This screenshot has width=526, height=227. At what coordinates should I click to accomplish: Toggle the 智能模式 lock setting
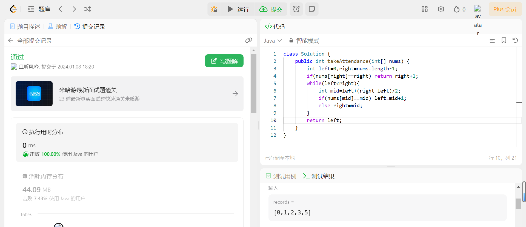304,41
